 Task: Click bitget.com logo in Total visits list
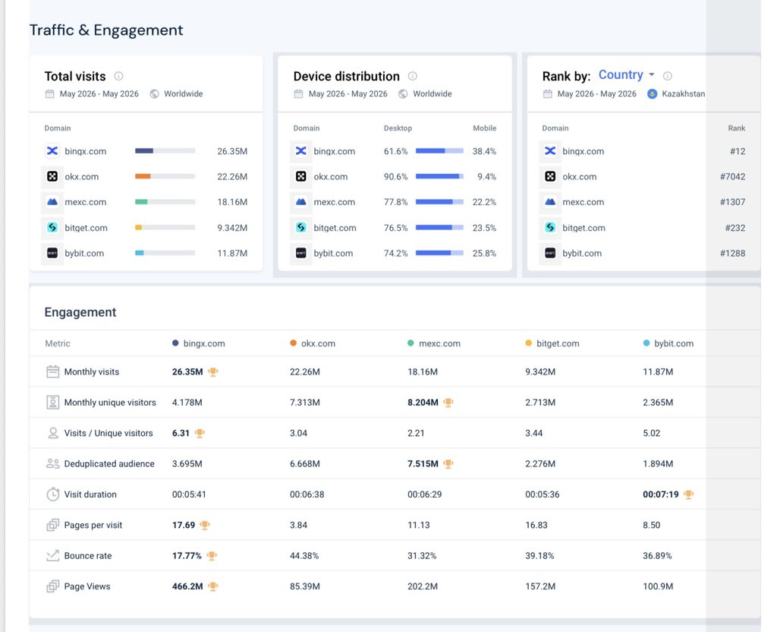(52, 227)
